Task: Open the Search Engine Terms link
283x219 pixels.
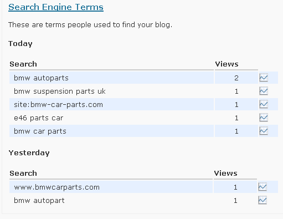Action: [56, 7]
